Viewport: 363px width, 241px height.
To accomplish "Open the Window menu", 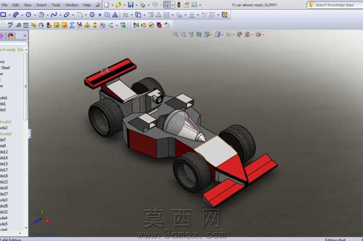I will coord(72,5).
